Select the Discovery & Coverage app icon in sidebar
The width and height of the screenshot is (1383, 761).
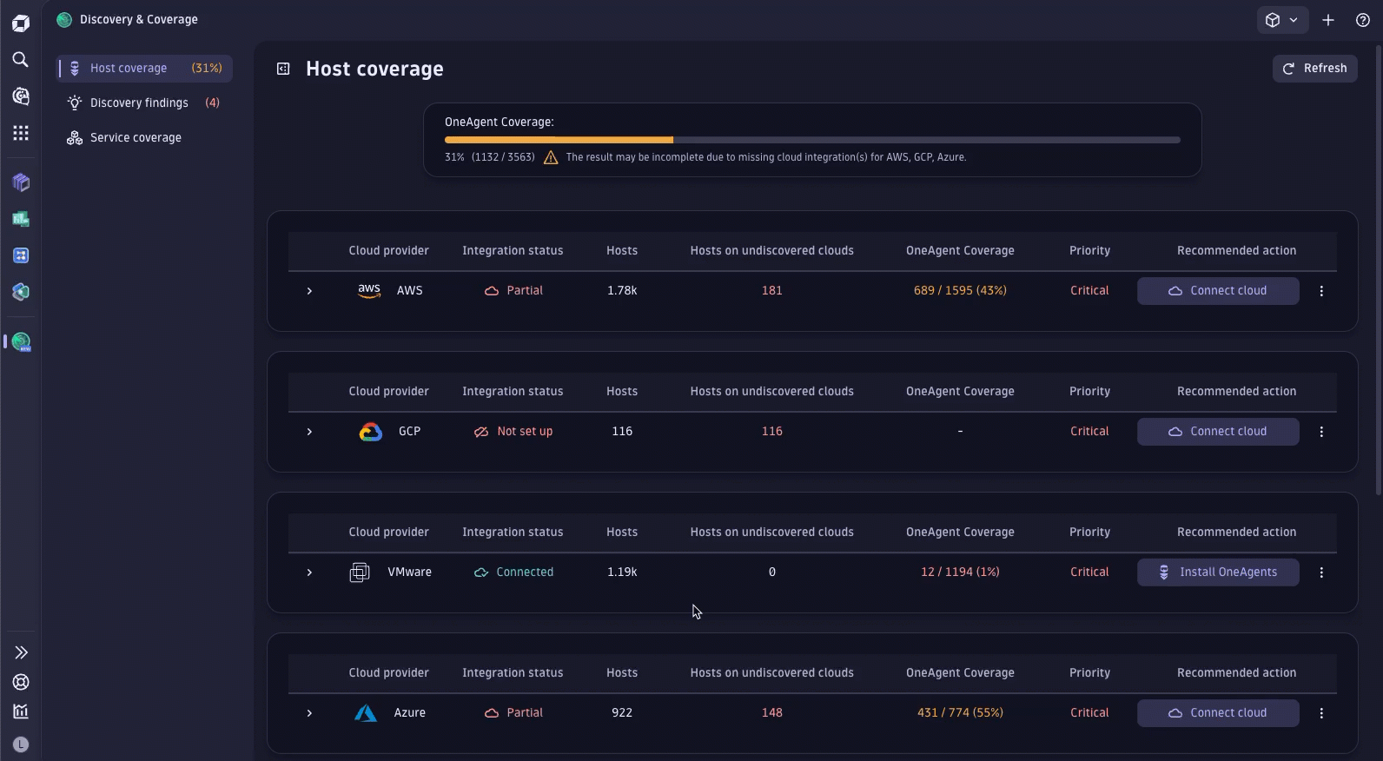(x=21, y=341)
